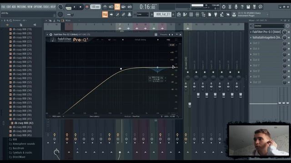Click the project info page icon
This screenshot has height=163, width=291.
[210, 14]
